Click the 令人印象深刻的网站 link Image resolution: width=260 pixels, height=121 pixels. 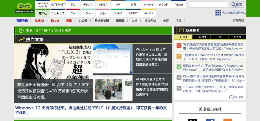click(x=234, y=13)
